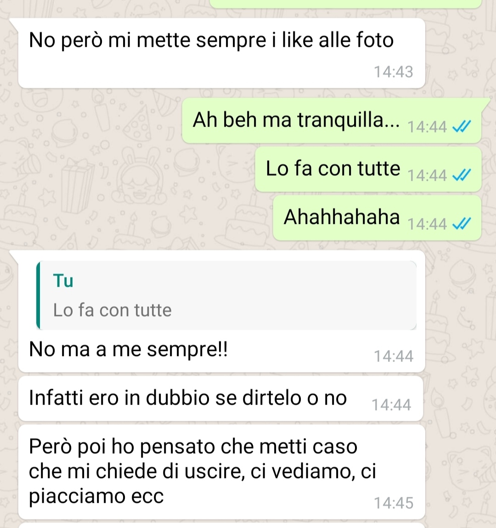Select the "Ah beh ma tranquilla..." message text
Viewport: 496px width, 528px height.
click(x=296, y=120)
